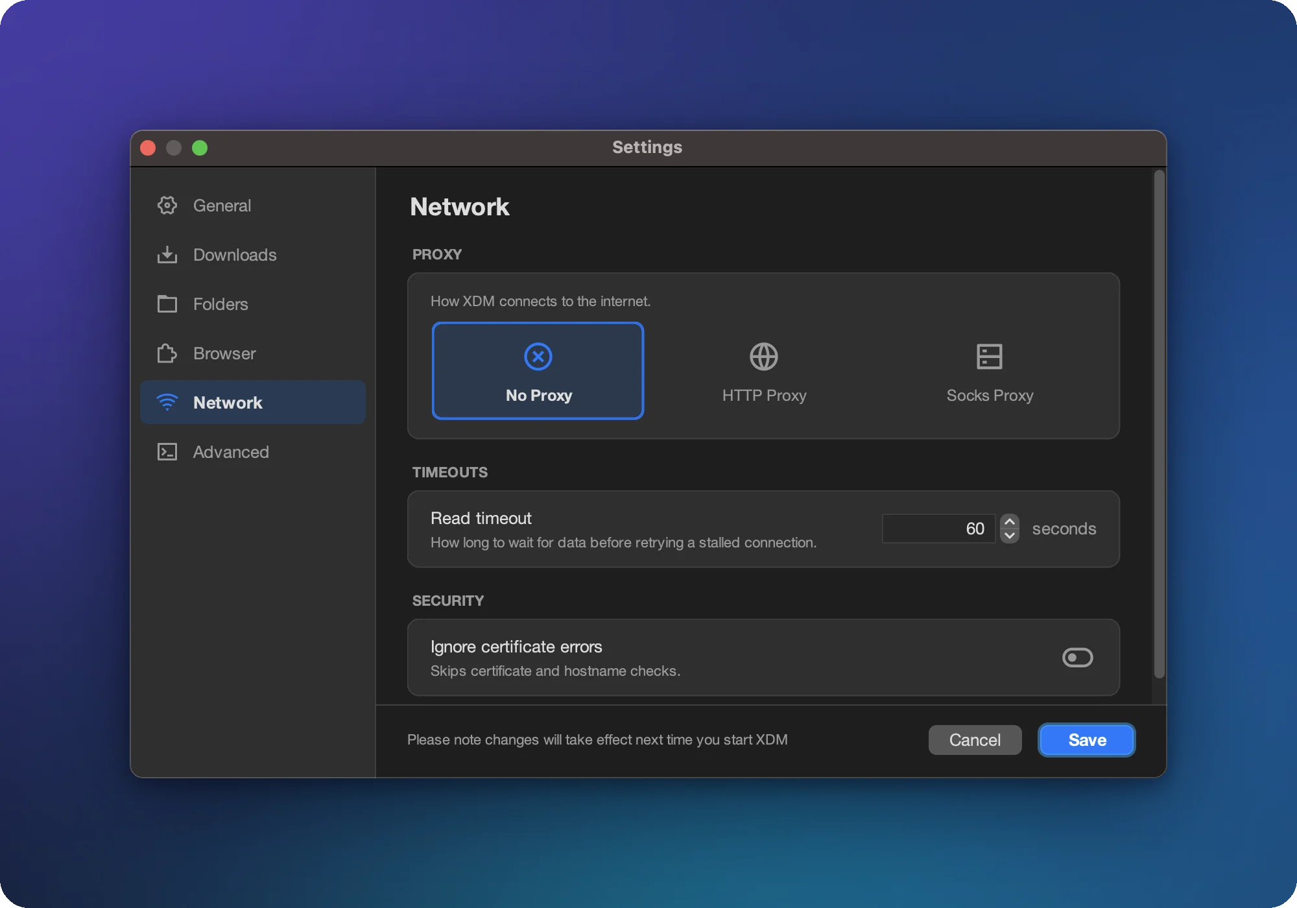
Task: Save the settings changes
Action: tap(1087, 740)
